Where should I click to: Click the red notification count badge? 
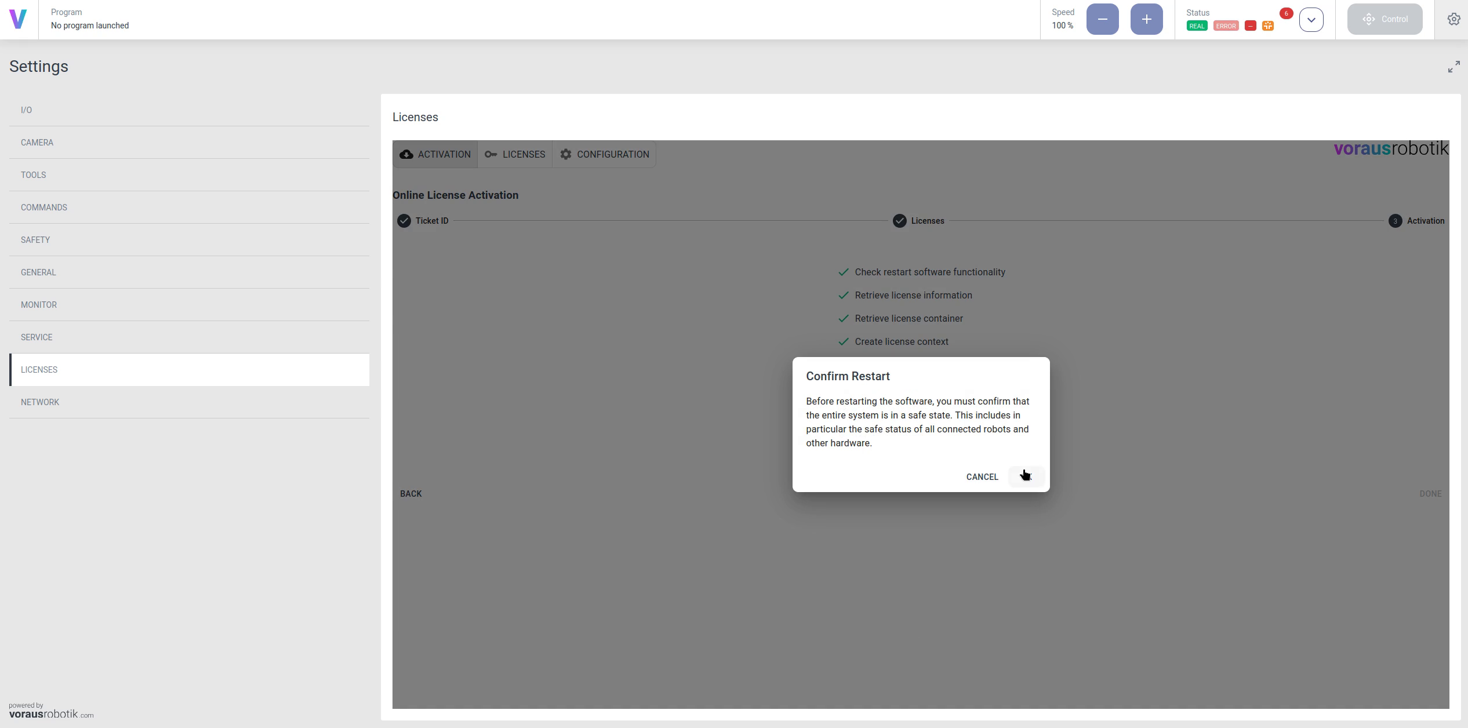1286,13
